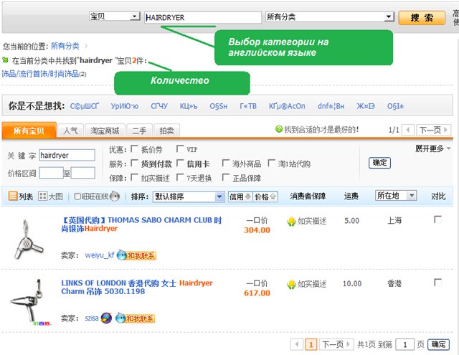Open the 宝贝 search type dropdown

(x=115, y=16)
